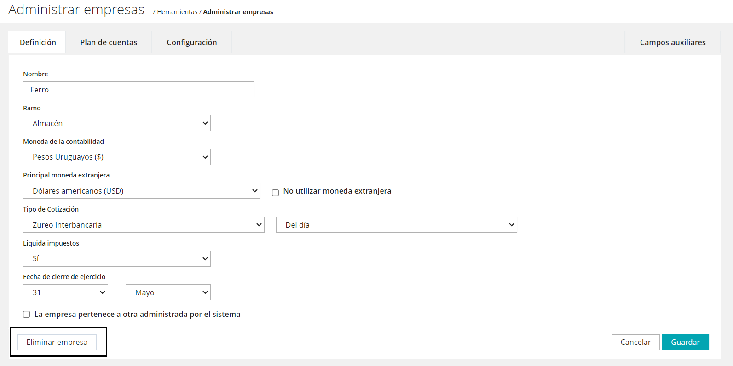The height and width of the screenshot is (366, 733).
Task: Click the Nombre text field
Action: (139, 90)
